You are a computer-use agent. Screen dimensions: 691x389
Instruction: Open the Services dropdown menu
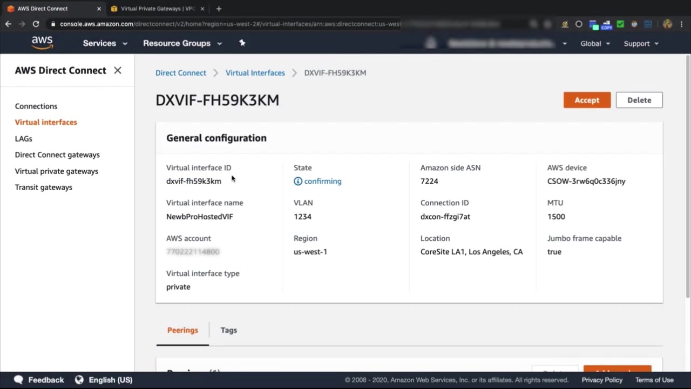tap(105, 43)
